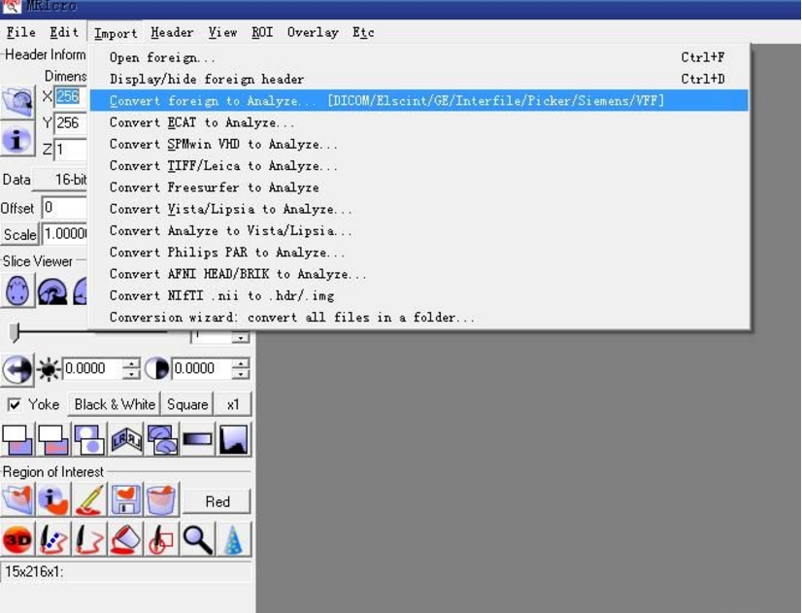Choose Convert AFNI HEAD/BRIK to Analyze...
The image size is (802, 613).
point(418,274)
